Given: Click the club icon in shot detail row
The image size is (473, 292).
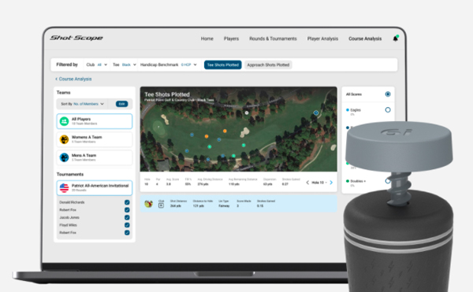Looking at the screenshot, I should tap(161, 205).
